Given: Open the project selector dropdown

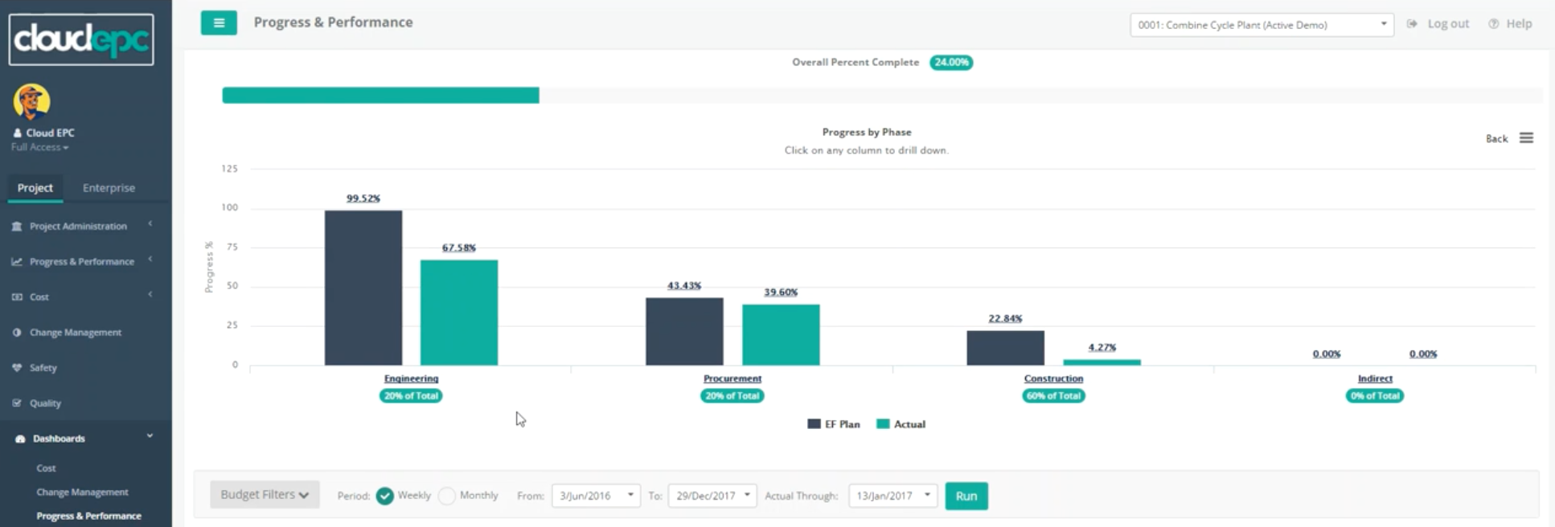Looking at the screenshot, I should (x=1262, y=25).
